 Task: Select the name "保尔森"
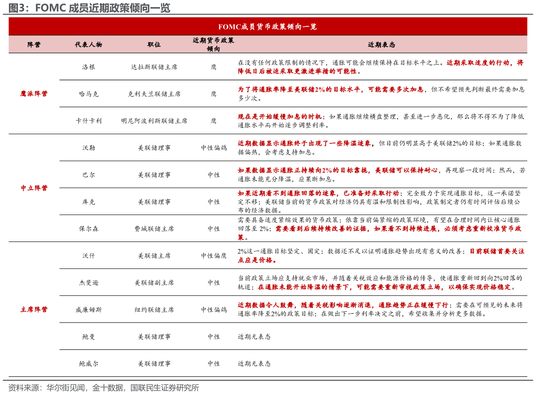pyautogui.click(x=88, y=228)
